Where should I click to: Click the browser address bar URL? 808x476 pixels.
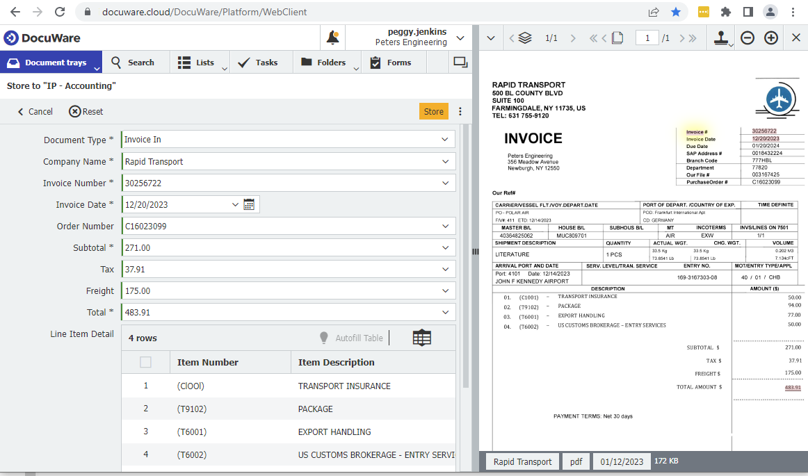pyautogui.click(x=204, y=12)
